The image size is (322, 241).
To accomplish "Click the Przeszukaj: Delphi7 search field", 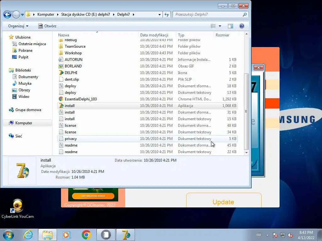I will click(208, 14).
